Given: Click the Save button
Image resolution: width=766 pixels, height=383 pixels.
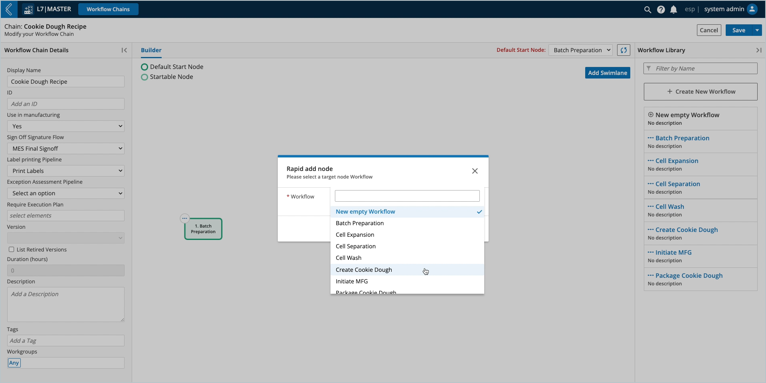Looking at the screenshot, I should pyautogui.click(x=739, y=30).
